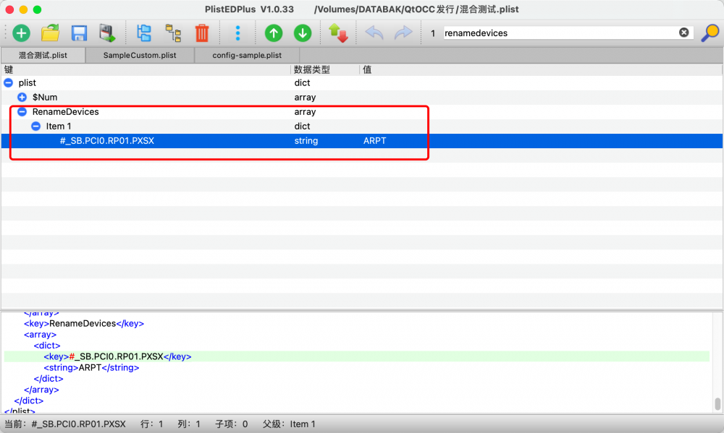This screenshot has height=433, width=724.
Task: Collapse the plist root node
Action: point(8,82)
